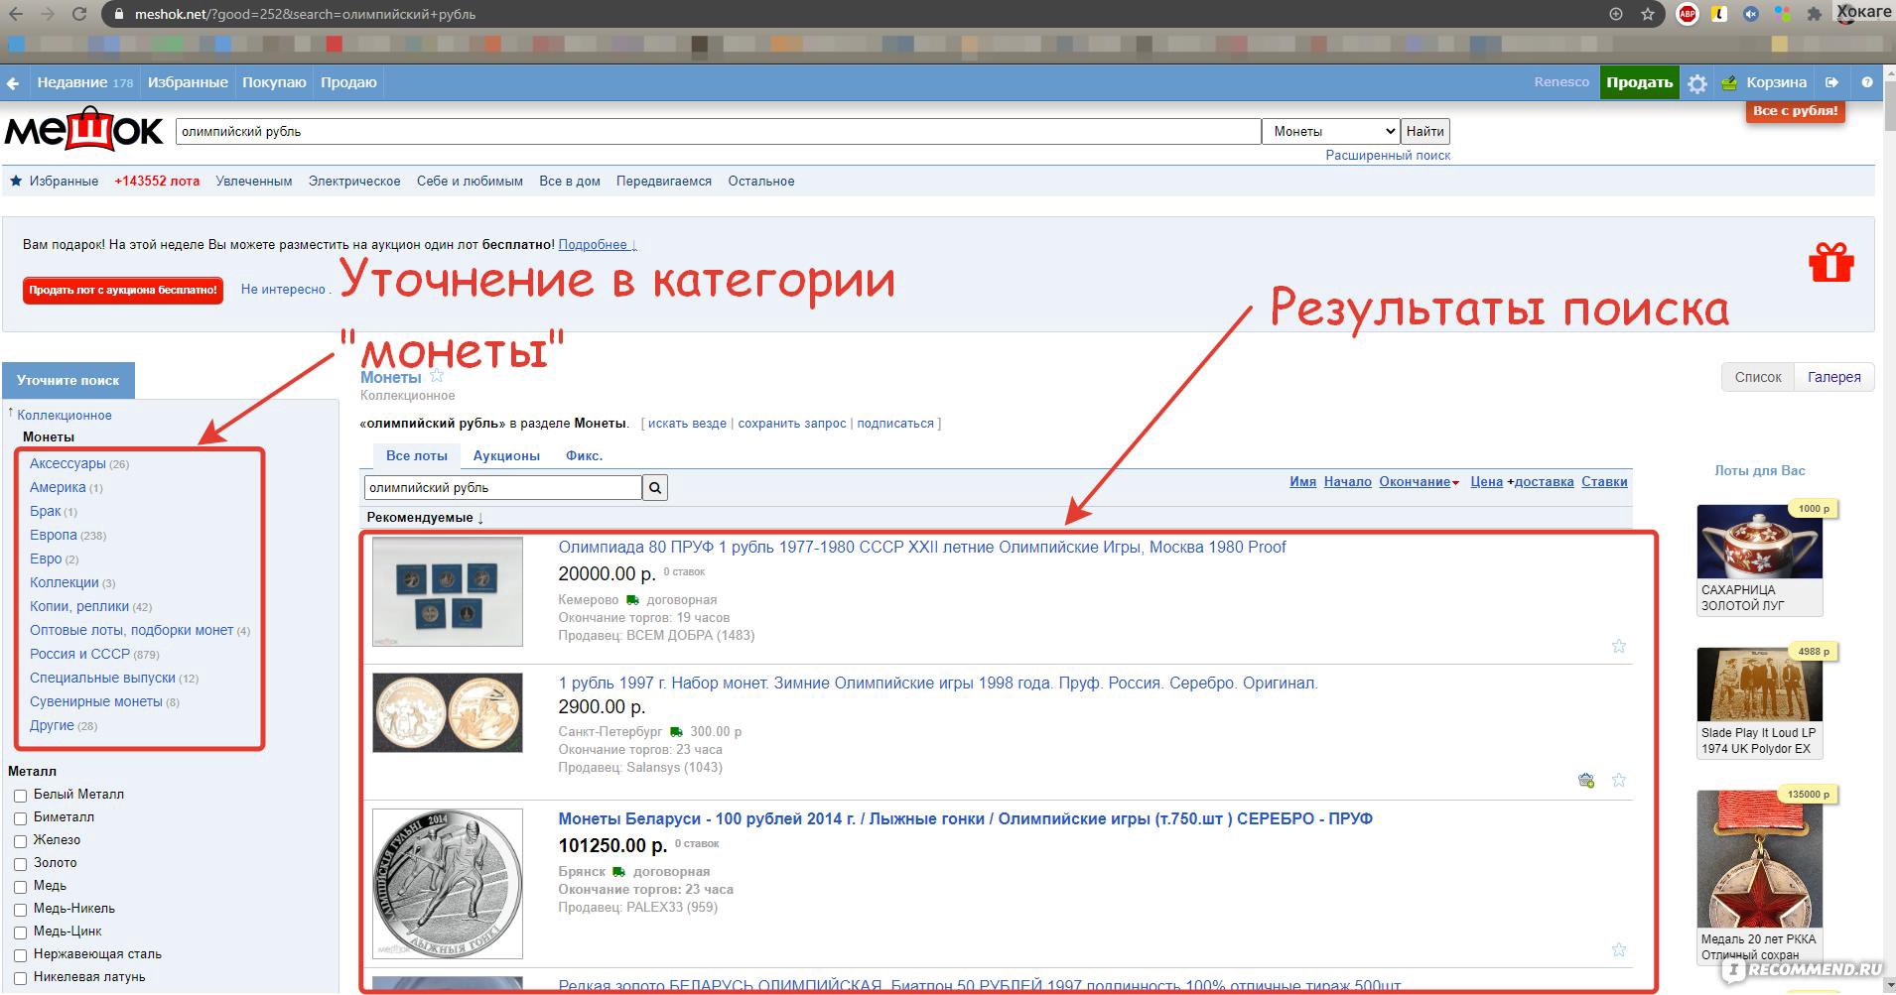Open САХАРНИЦА ЗОЛОТОЙ ЛУГ thumbnail

pyautogui.click(x=1760, y=542)
